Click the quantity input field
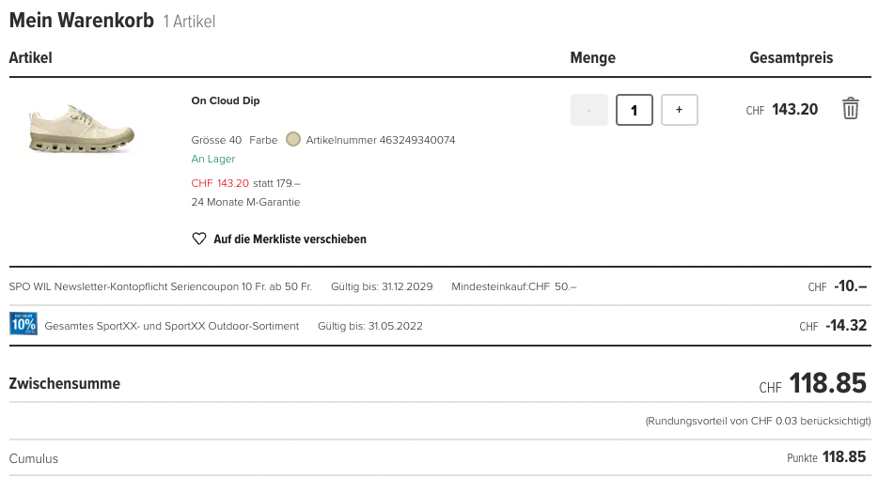 pyautogui.click(x=635, y=110)
